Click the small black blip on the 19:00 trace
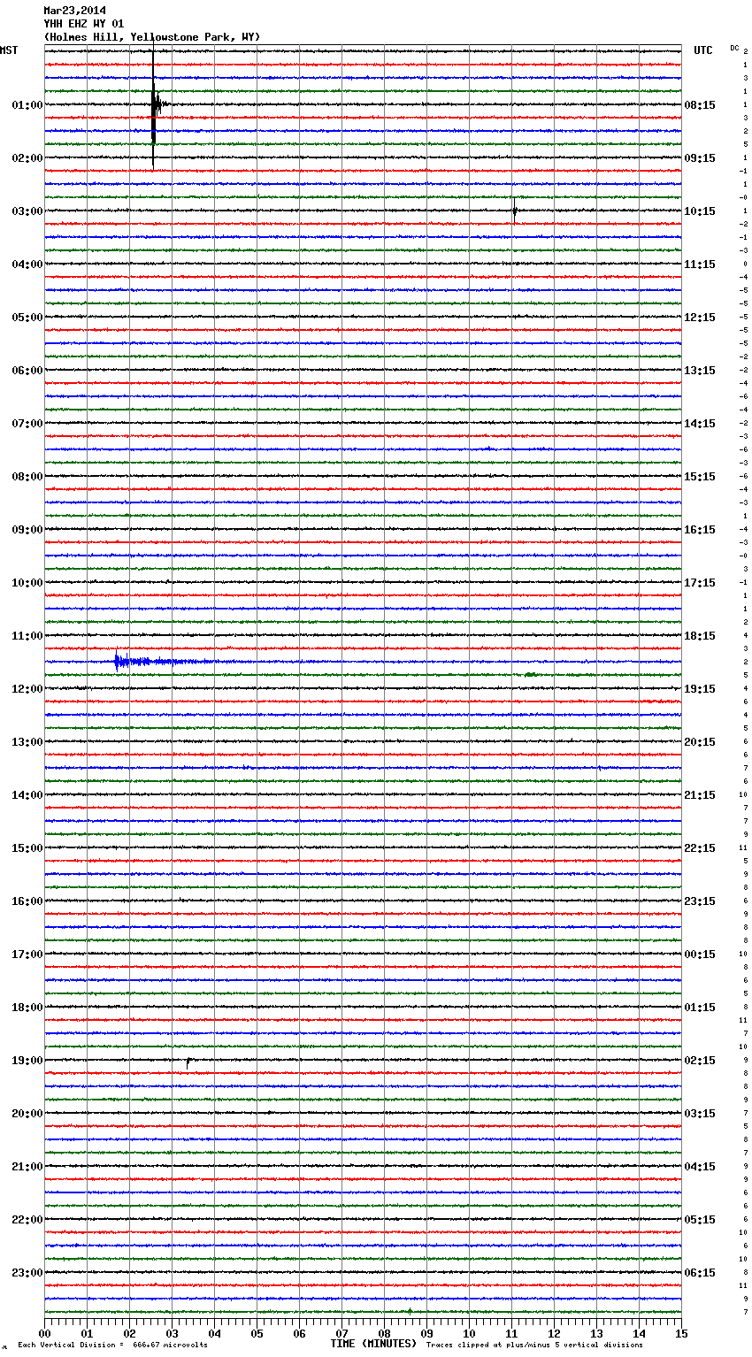 (x=188, y=1062)
